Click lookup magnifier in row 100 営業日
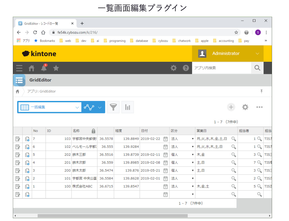The width and height of the screenshot is (289, 221). pos(233,186)
